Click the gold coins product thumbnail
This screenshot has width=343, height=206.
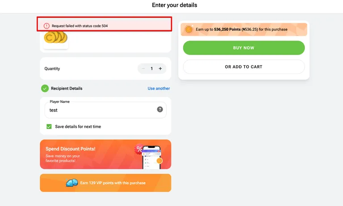click(55, 38)
